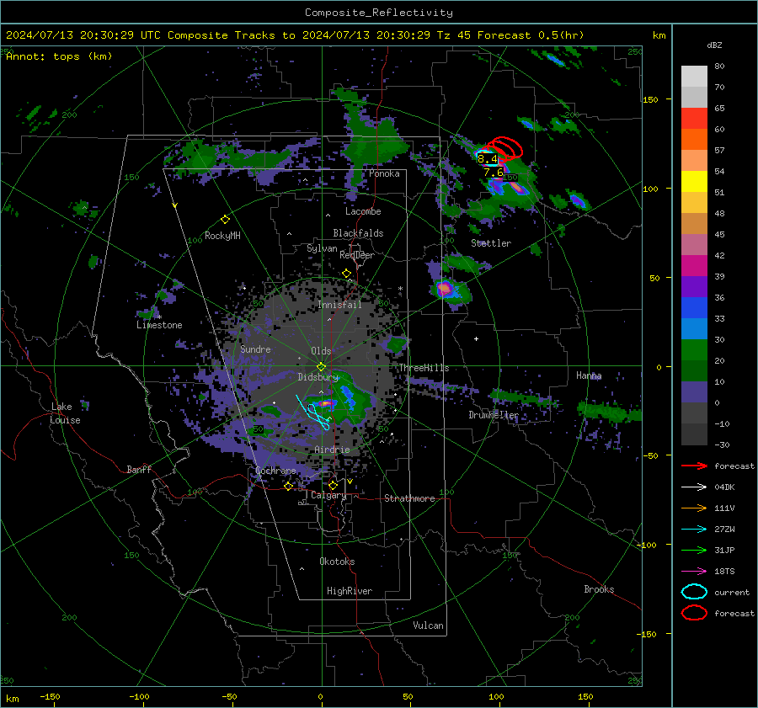Screen dimensions: 758x708
Task: Select the yellow diamond marker below Cochrane
Action: coord(289,486)
